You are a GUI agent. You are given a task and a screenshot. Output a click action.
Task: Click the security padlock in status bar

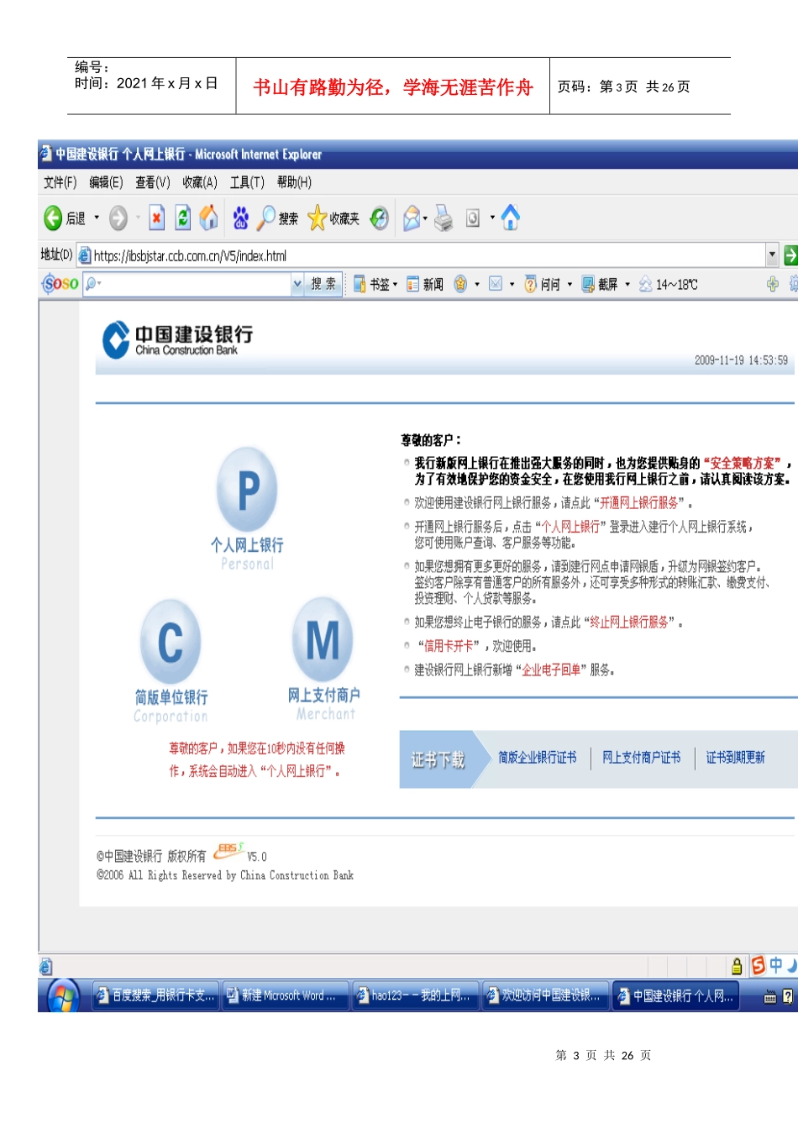point(737,966)
